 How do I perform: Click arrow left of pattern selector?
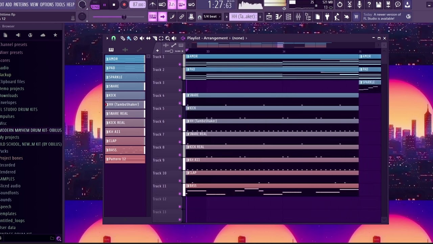pyautogui.click(x=227, y=17)
